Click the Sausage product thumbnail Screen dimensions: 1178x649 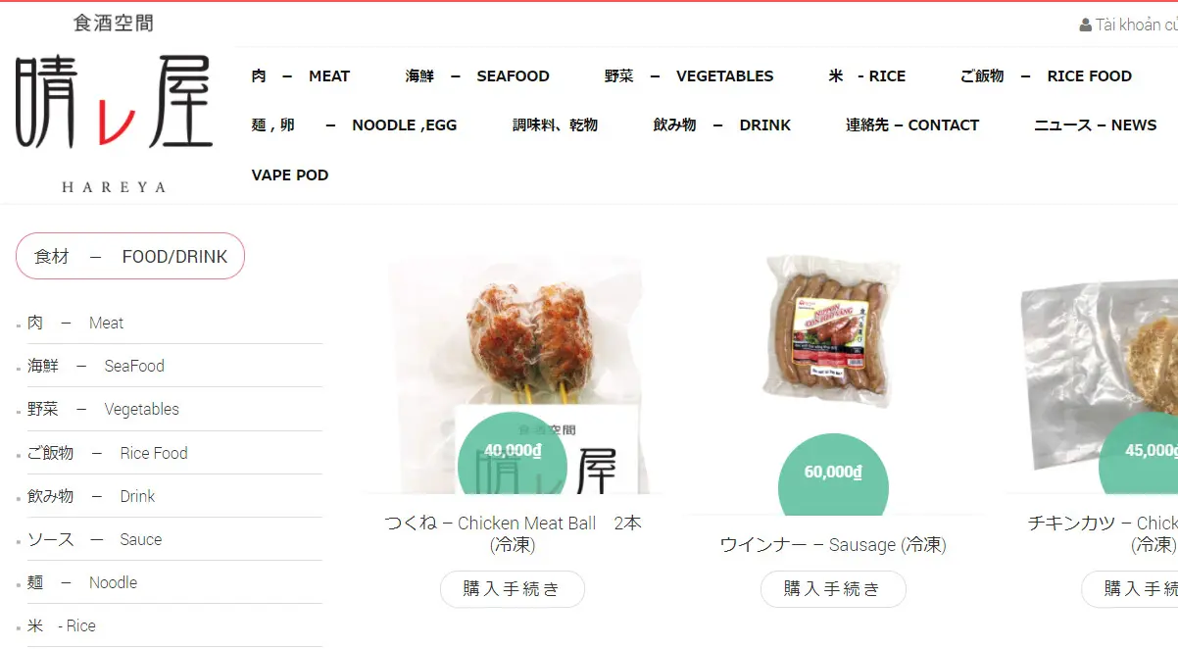point(833,333)
